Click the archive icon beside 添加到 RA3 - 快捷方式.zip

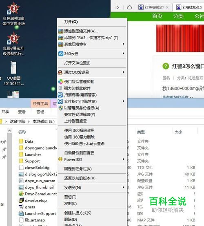[61, 38]
